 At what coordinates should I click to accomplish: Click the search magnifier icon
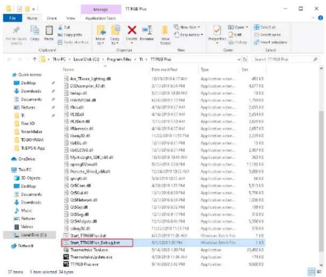coord(315,59)
